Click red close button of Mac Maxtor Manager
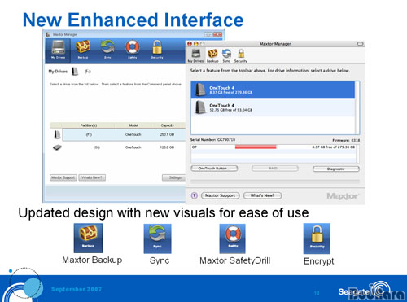This screenshot has width=407, height=302. coord(190,44)
